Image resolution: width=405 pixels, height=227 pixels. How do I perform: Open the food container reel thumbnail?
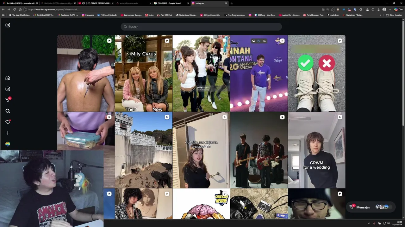pyautogui.click(x=86, y=131)
